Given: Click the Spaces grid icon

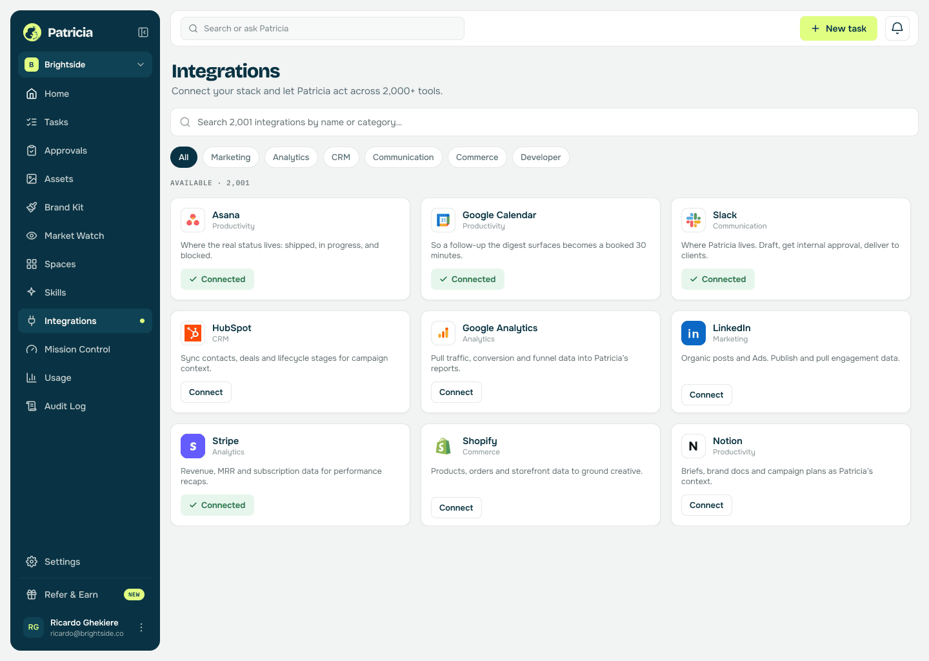Looking at the screenshot, I should [x=32, y=264].
